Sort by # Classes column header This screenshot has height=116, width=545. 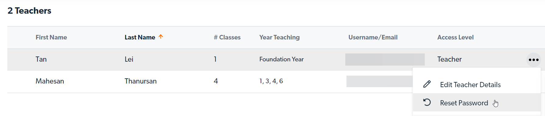pyautogui.click(x=227, y=37)
